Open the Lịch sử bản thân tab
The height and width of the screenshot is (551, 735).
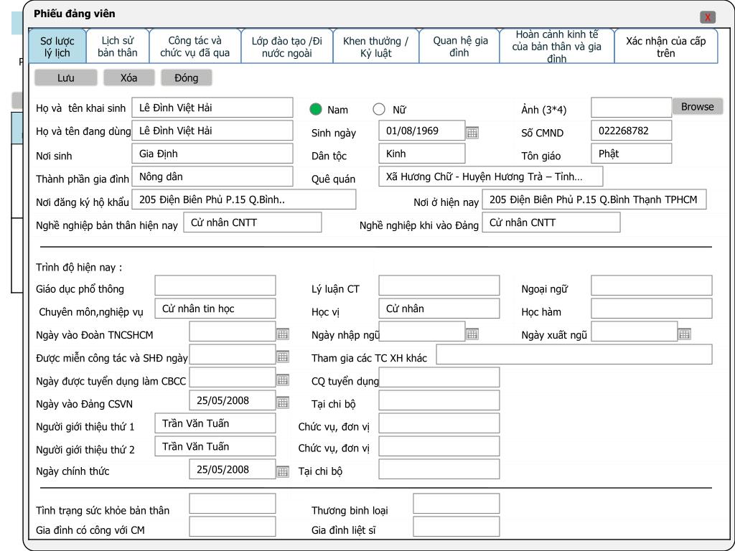(118, 47)
